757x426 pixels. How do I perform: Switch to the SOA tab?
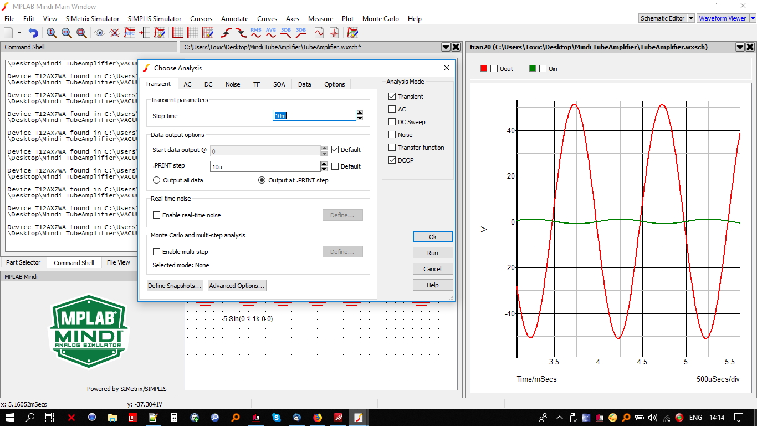279,84
